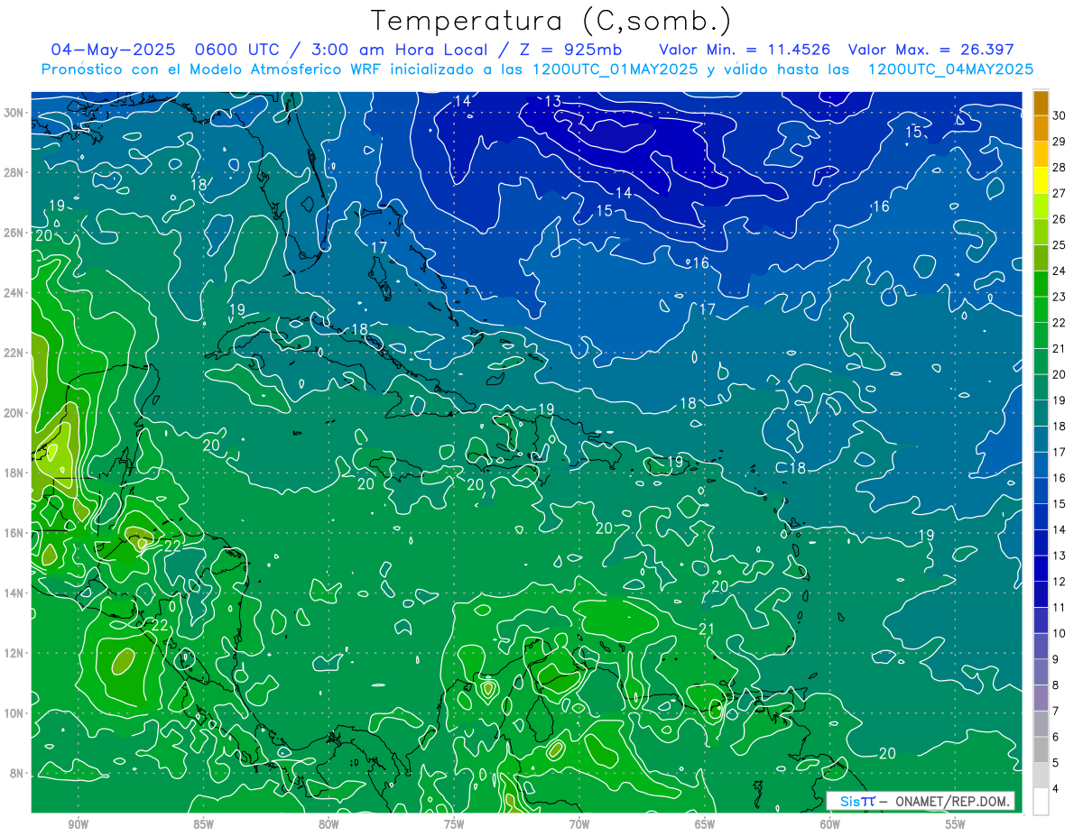Click the brown top swatch above 30
The image size is (1083, 836).
(1041, 103)
